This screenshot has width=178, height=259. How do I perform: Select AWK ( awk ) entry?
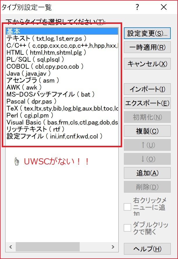click(x=62, y=87)
